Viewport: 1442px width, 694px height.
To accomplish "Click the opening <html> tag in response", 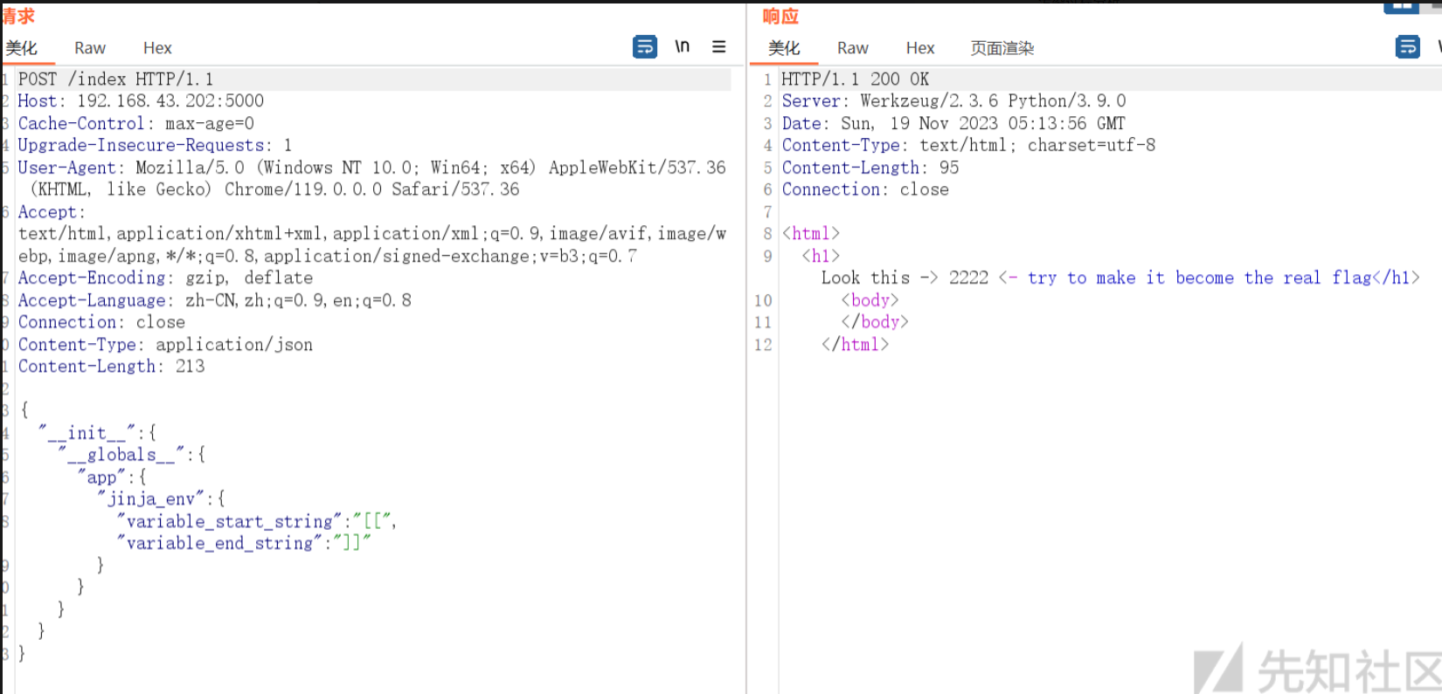I will pos(811,234).
